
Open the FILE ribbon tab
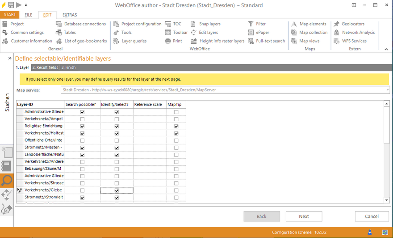coord(28,15)
